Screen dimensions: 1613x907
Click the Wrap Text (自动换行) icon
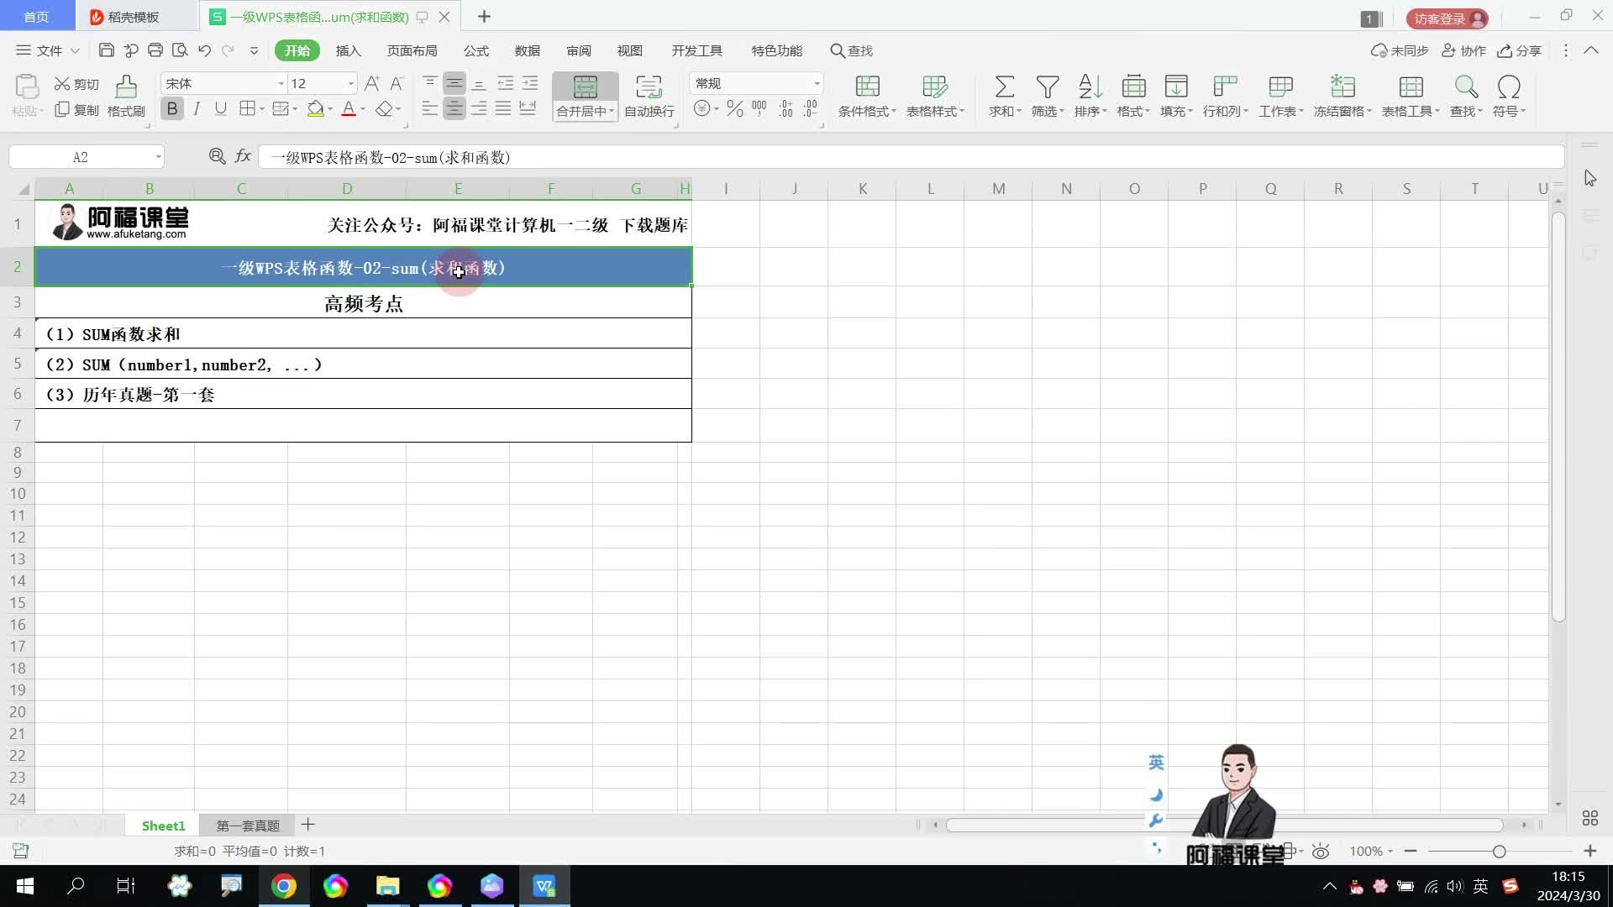click(x=649, y=87)
